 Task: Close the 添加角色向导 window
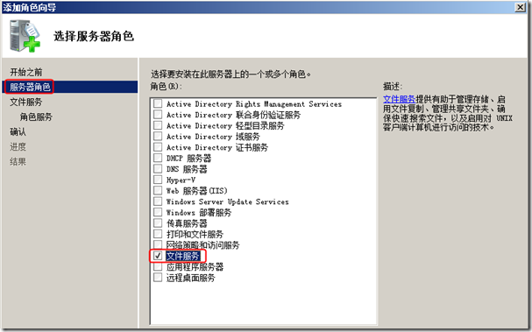tap(520, 7)
